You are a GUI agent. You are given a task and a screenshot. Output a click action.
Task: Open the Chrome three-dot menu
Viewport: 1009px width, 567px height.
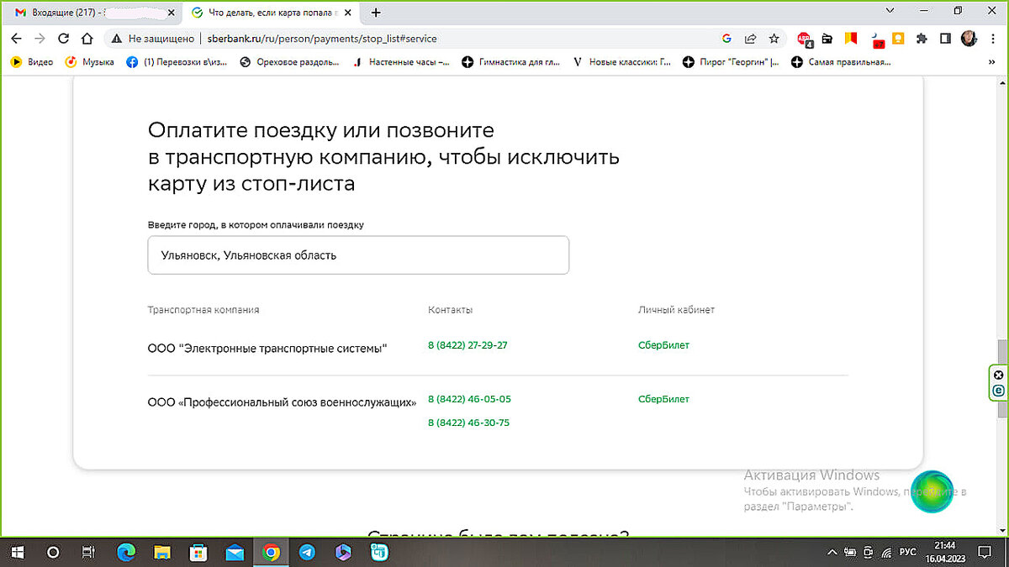coord(992,39)
